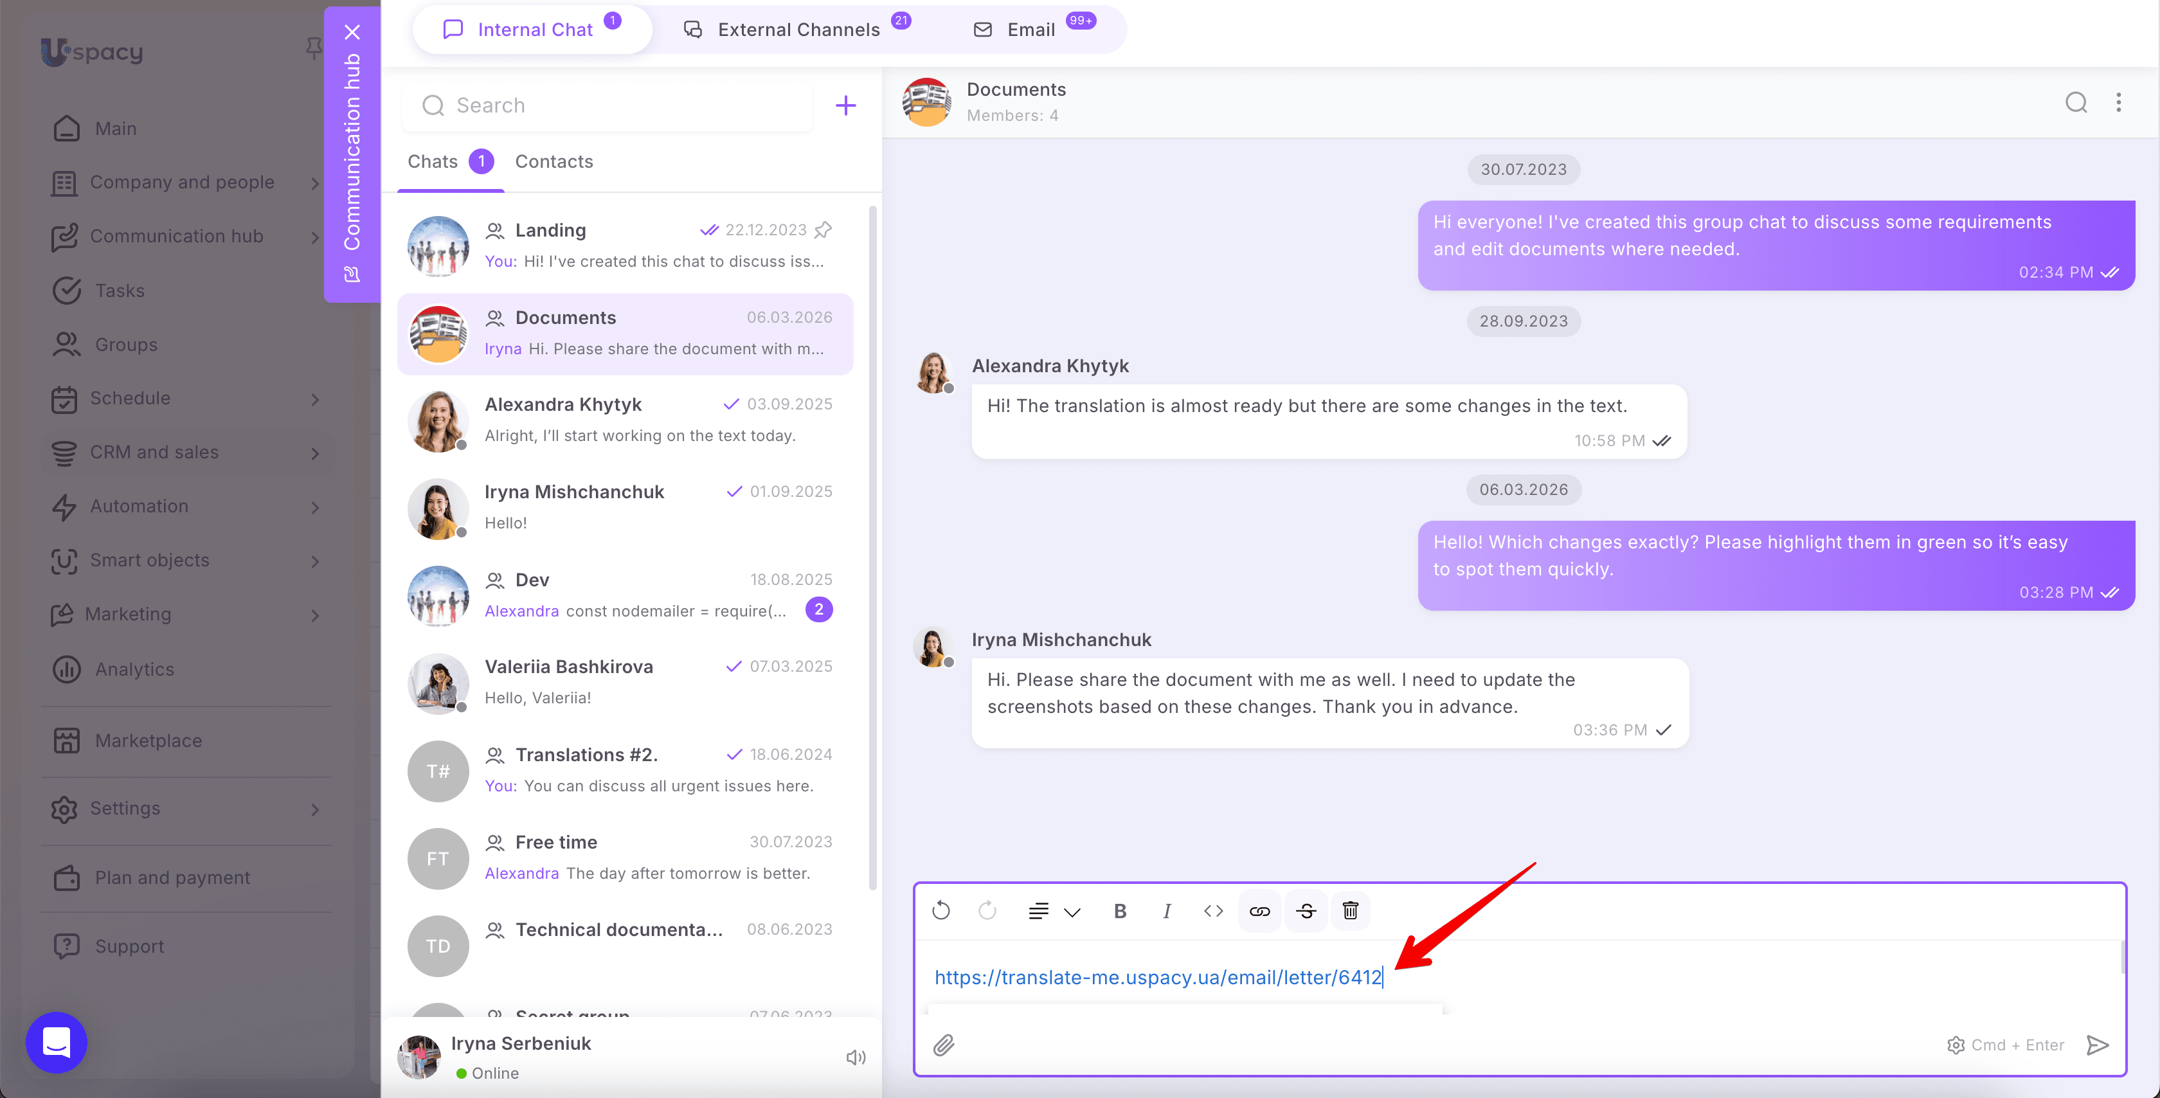2160x1098 pixels.
Task: Switch to Email tab
Action: 1033,30
